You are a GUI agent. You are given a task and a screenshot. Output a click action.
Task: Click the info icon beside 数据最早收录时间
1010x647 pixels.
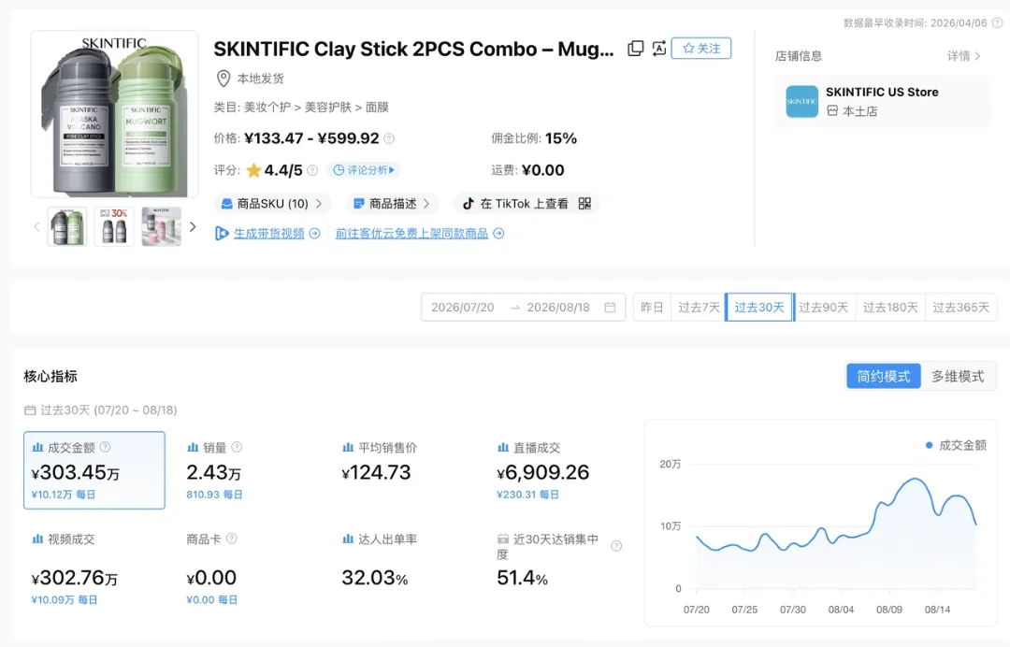[x=997, y=22]
